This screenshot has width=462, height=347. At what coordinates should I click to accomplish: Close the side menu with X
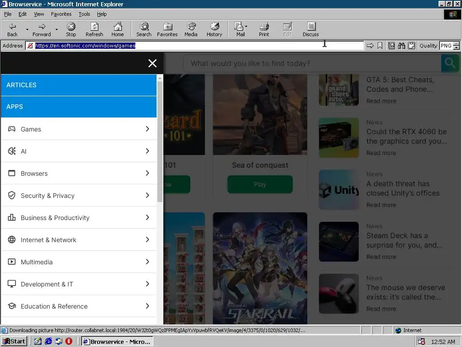(x=152, y=63)
